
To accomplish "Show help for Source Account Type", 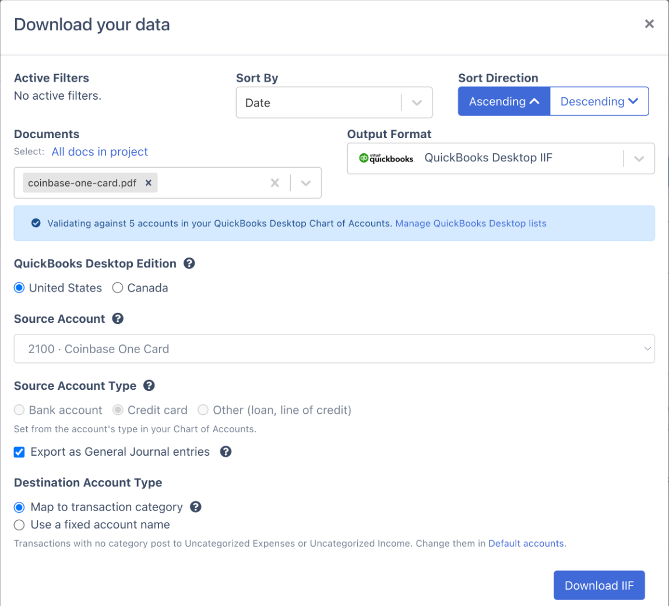I will [149, 385].
